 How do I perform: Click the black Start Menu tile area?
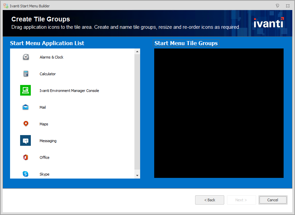point(219,113)
